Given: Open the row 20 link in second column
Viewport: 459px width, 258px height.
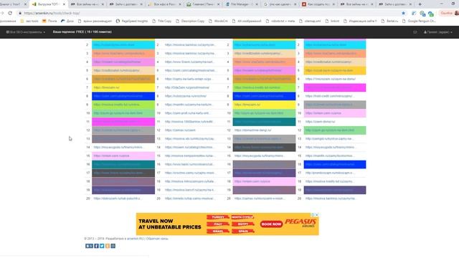Looking at the screenshot, I should (x=189, y=199).
